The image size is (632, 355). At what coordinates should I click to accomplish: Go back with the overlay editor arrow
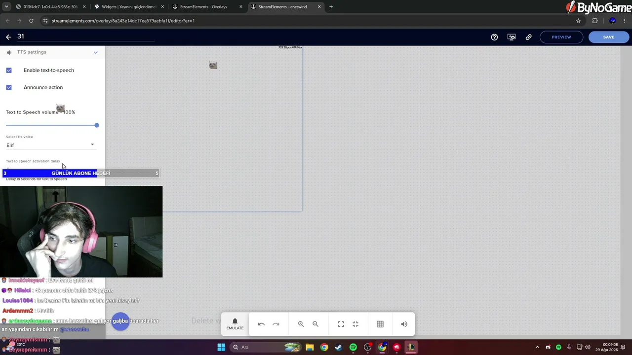click(8, 37)
